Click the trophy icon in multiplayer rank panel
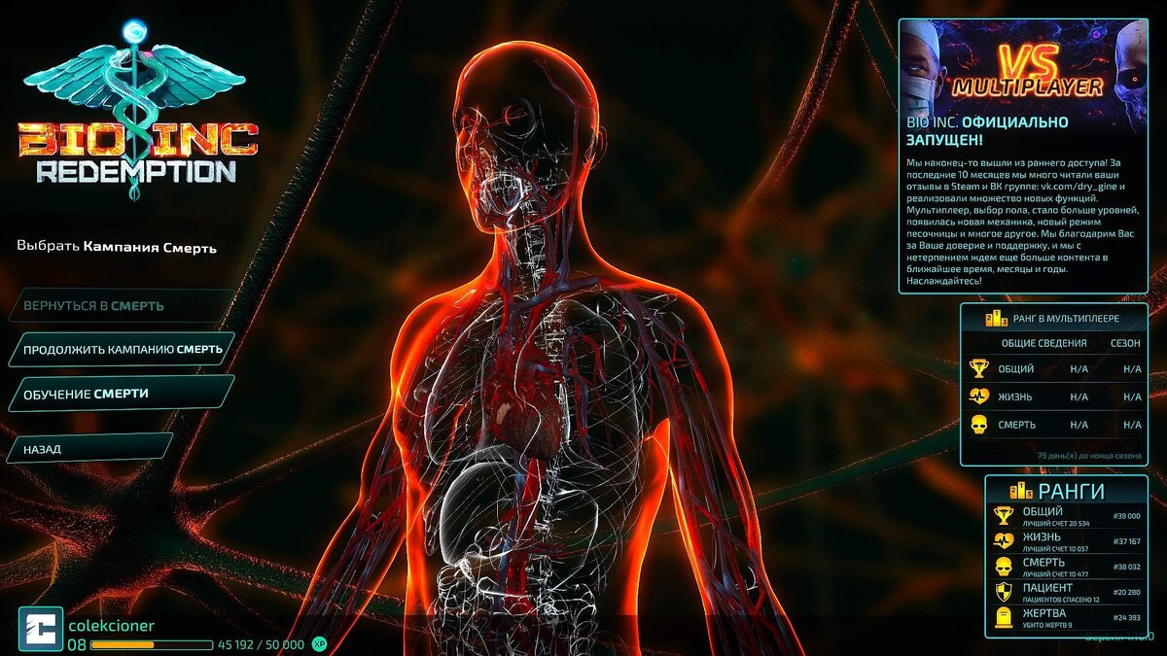The width and height of the screenshot is (1167, 656). pos(980,369)
